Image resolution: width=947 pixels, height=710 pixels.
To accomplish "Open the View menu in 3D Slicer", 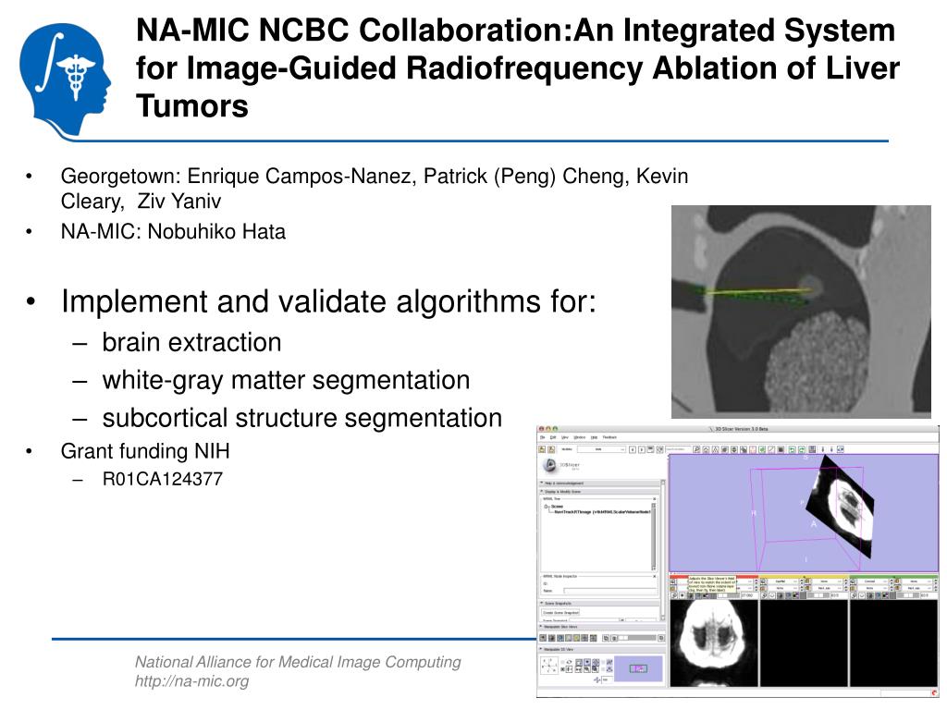I will click(565, 437).
